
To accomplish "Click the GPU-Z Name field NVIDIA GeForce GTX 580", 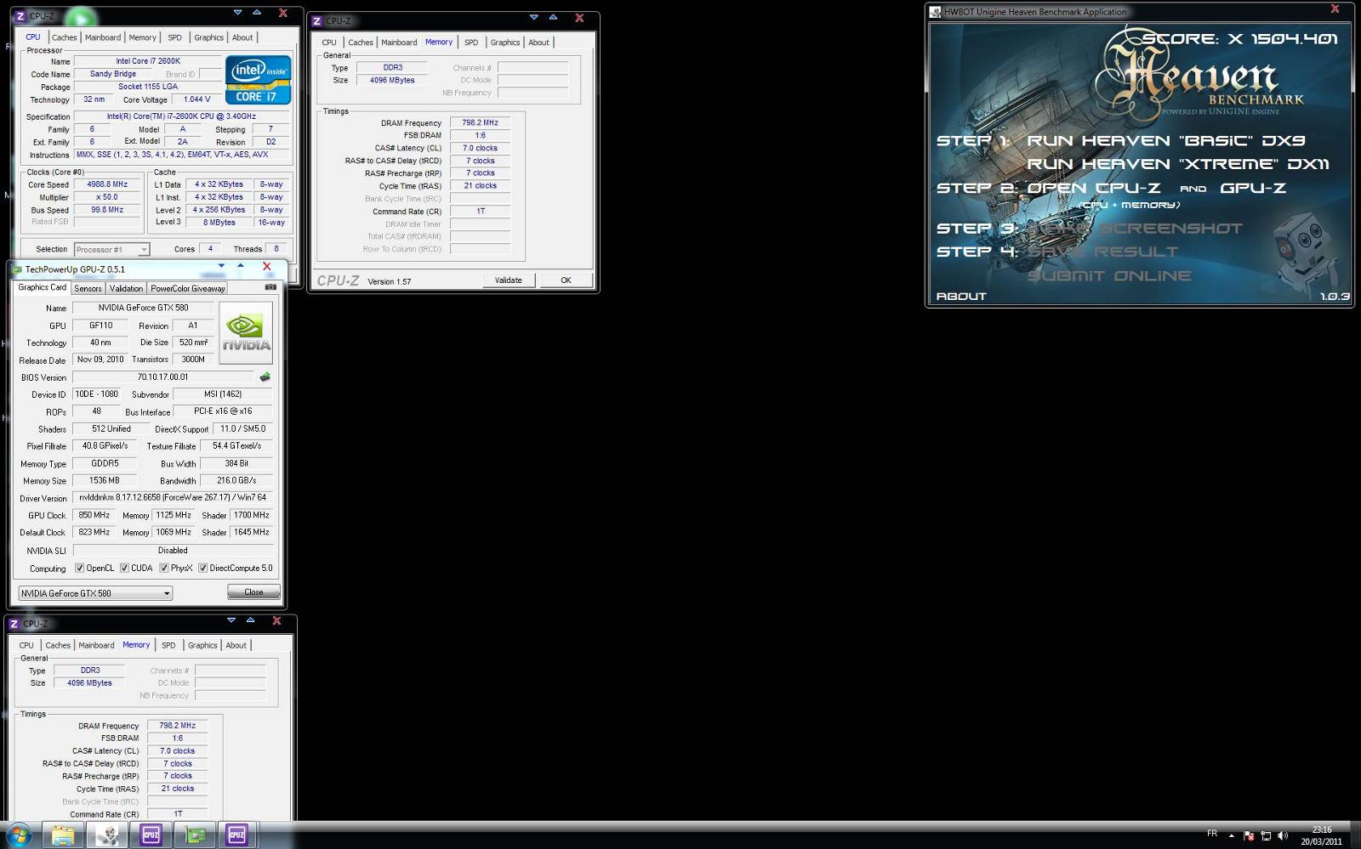I will (143, 308).
